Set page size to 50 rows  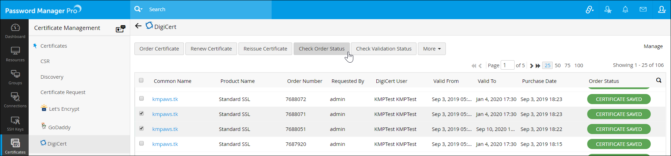tap(558, 65)
